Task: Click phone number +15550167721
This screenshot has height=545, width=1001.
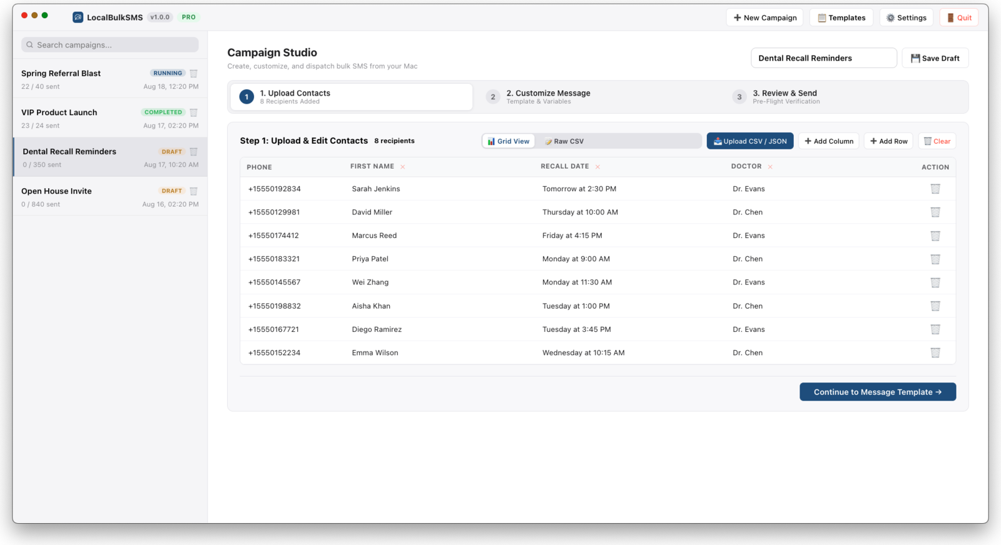Action: (x=273, y=329)
